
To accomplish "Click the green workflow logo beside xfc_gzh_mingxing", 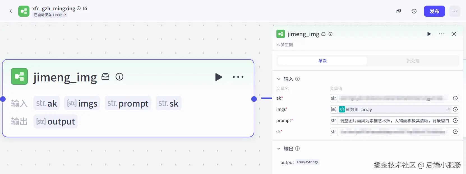I will (24, 11).
